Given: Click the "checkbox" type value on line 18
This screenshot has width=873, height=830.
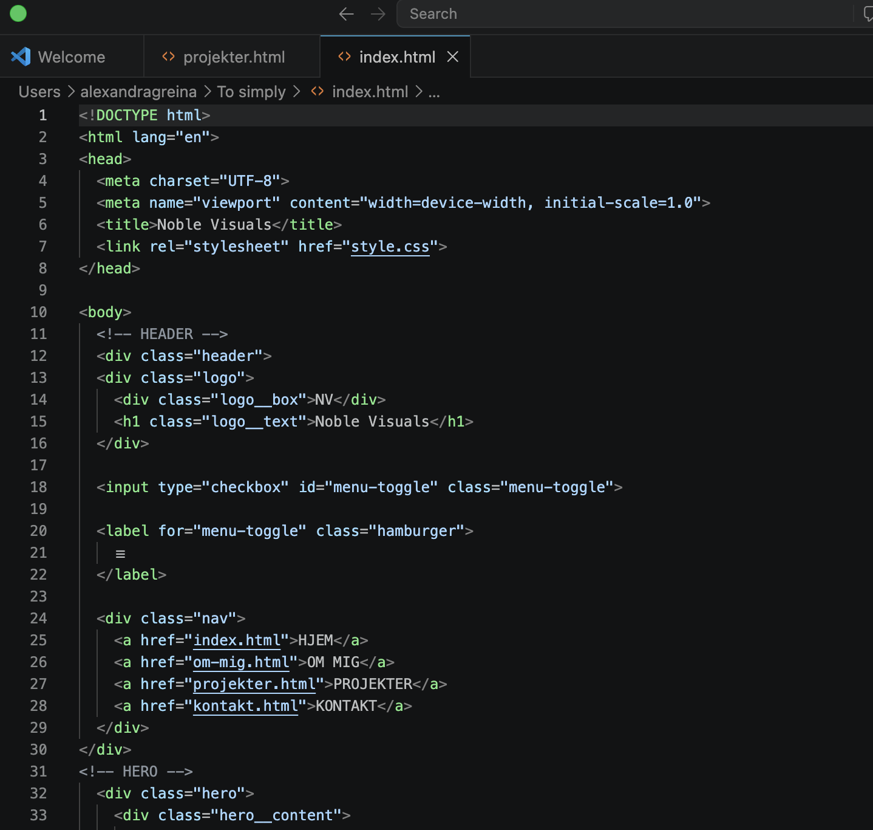Looking at the screenshot, I should (245, 487).
